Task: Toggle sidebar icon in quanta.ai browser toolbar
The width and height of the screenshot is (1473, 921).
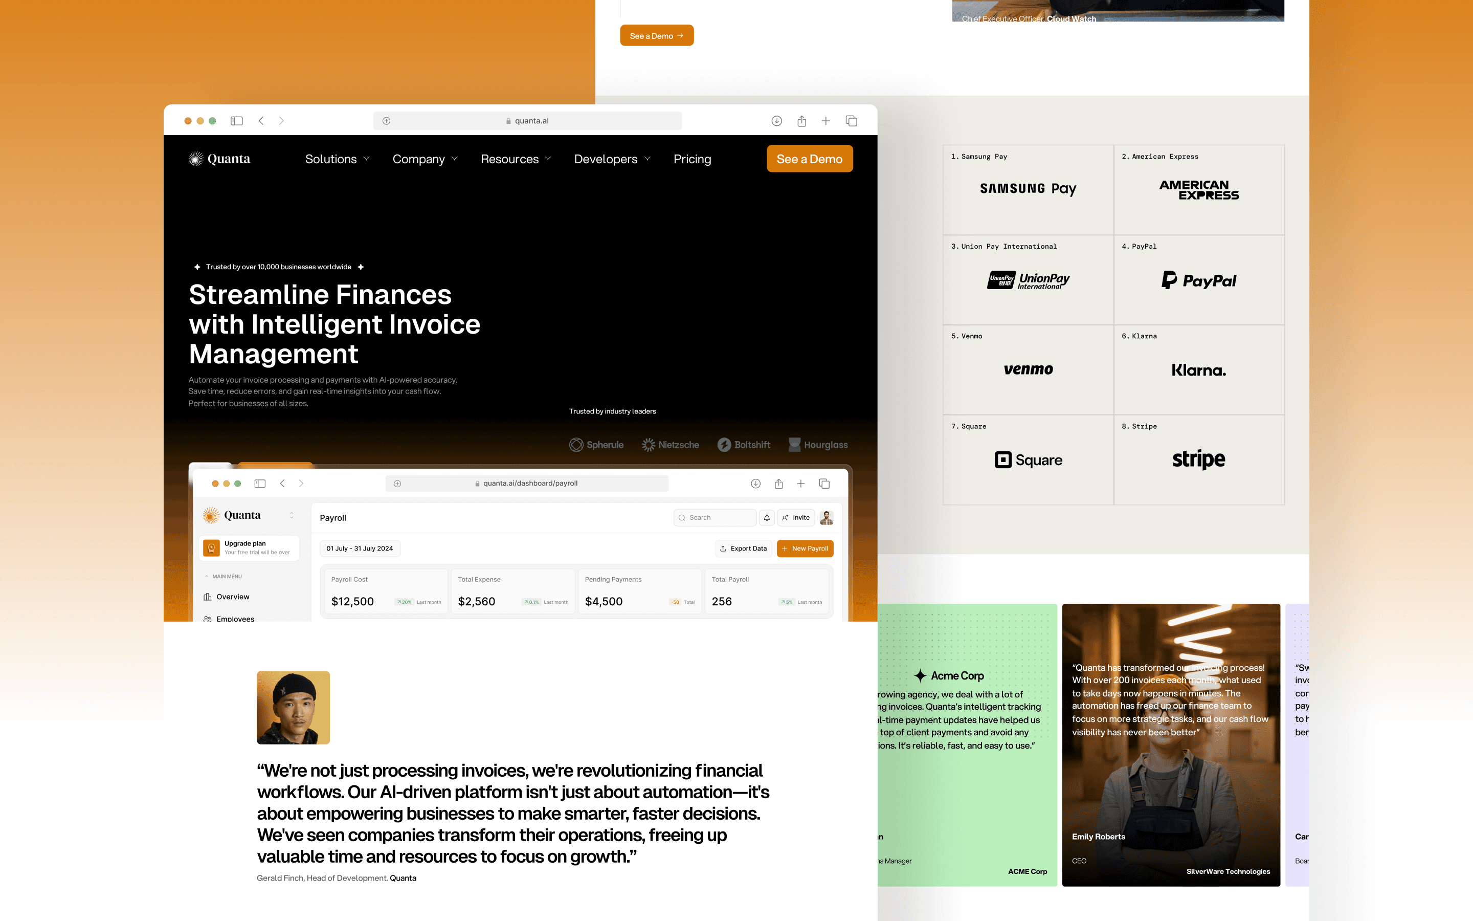Action: pyautogui.click(x=236, y=121)
